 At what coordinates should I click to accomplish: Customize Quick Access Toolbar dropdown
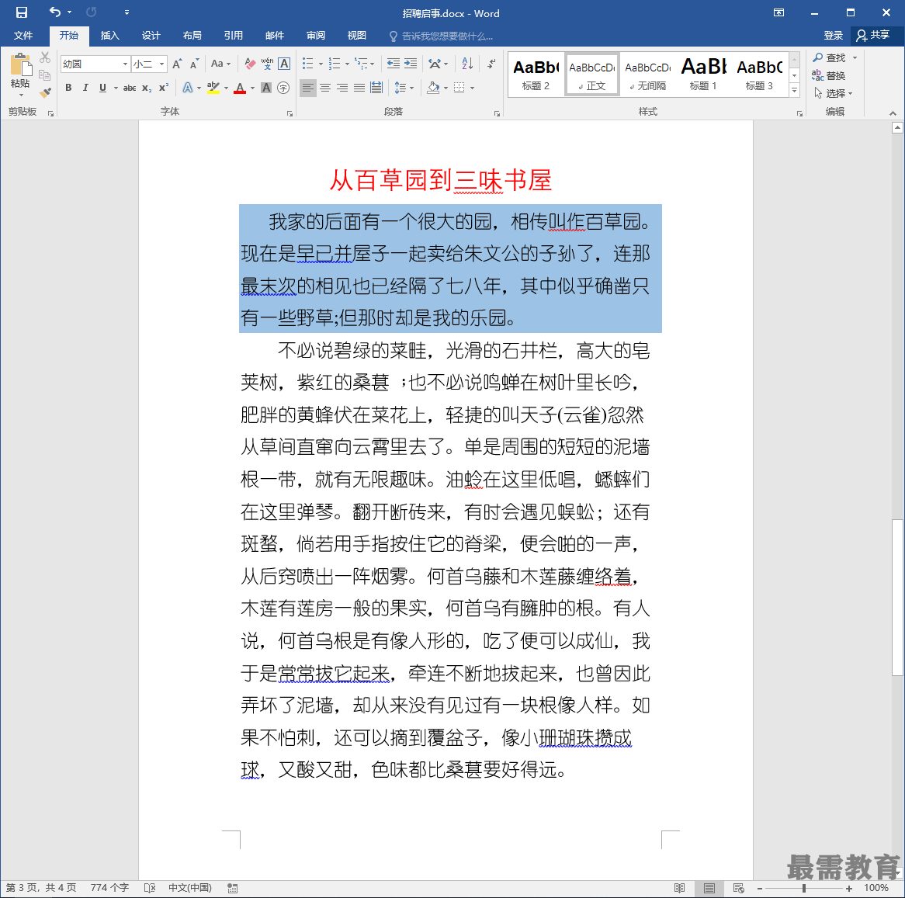[127, 12]
